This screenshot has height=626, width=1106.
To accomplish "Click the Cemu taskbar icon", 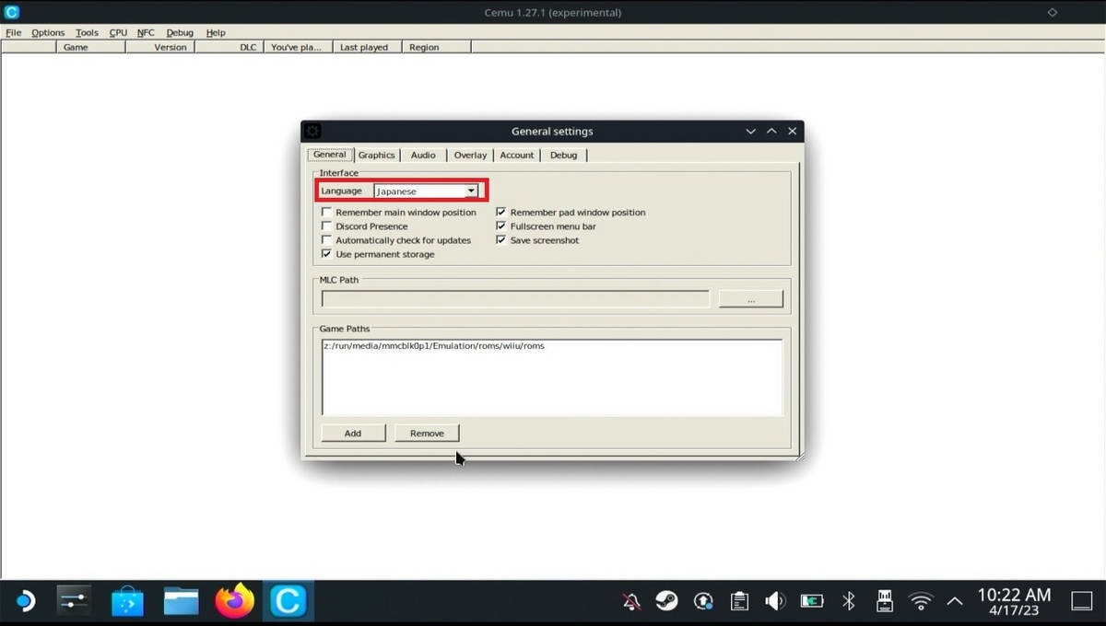I will click(288, 602).
